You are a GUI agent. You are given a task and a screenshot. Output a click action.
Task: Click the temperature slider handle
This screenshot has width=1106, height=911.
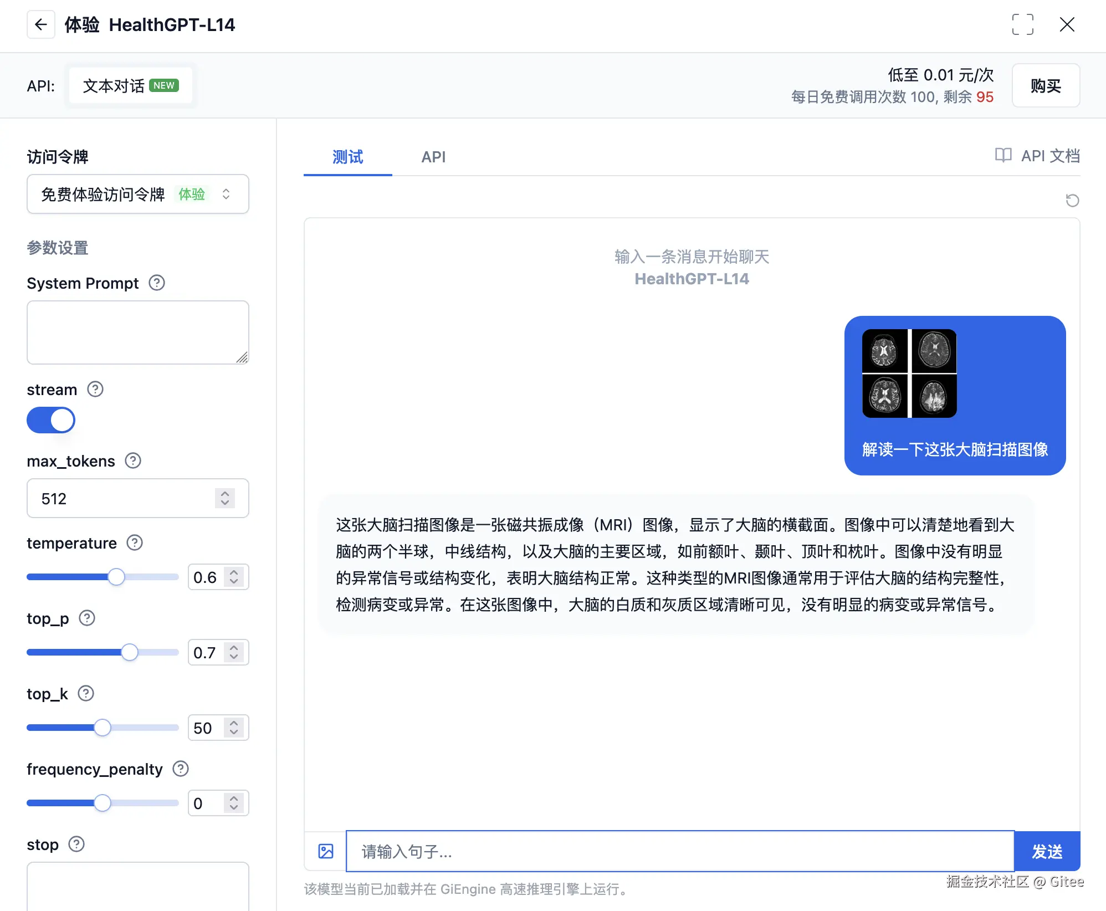point(116,577)
